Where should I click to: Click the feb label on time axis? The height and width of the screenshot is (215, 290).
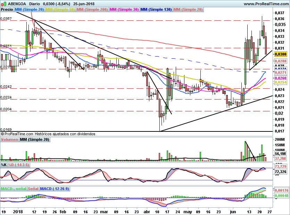point(63,212)
